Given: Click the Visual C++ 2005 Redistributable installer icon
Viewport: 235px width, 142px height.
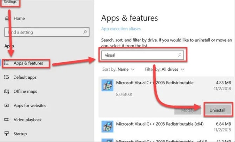Looking at the screenshot, I should 107,85.
